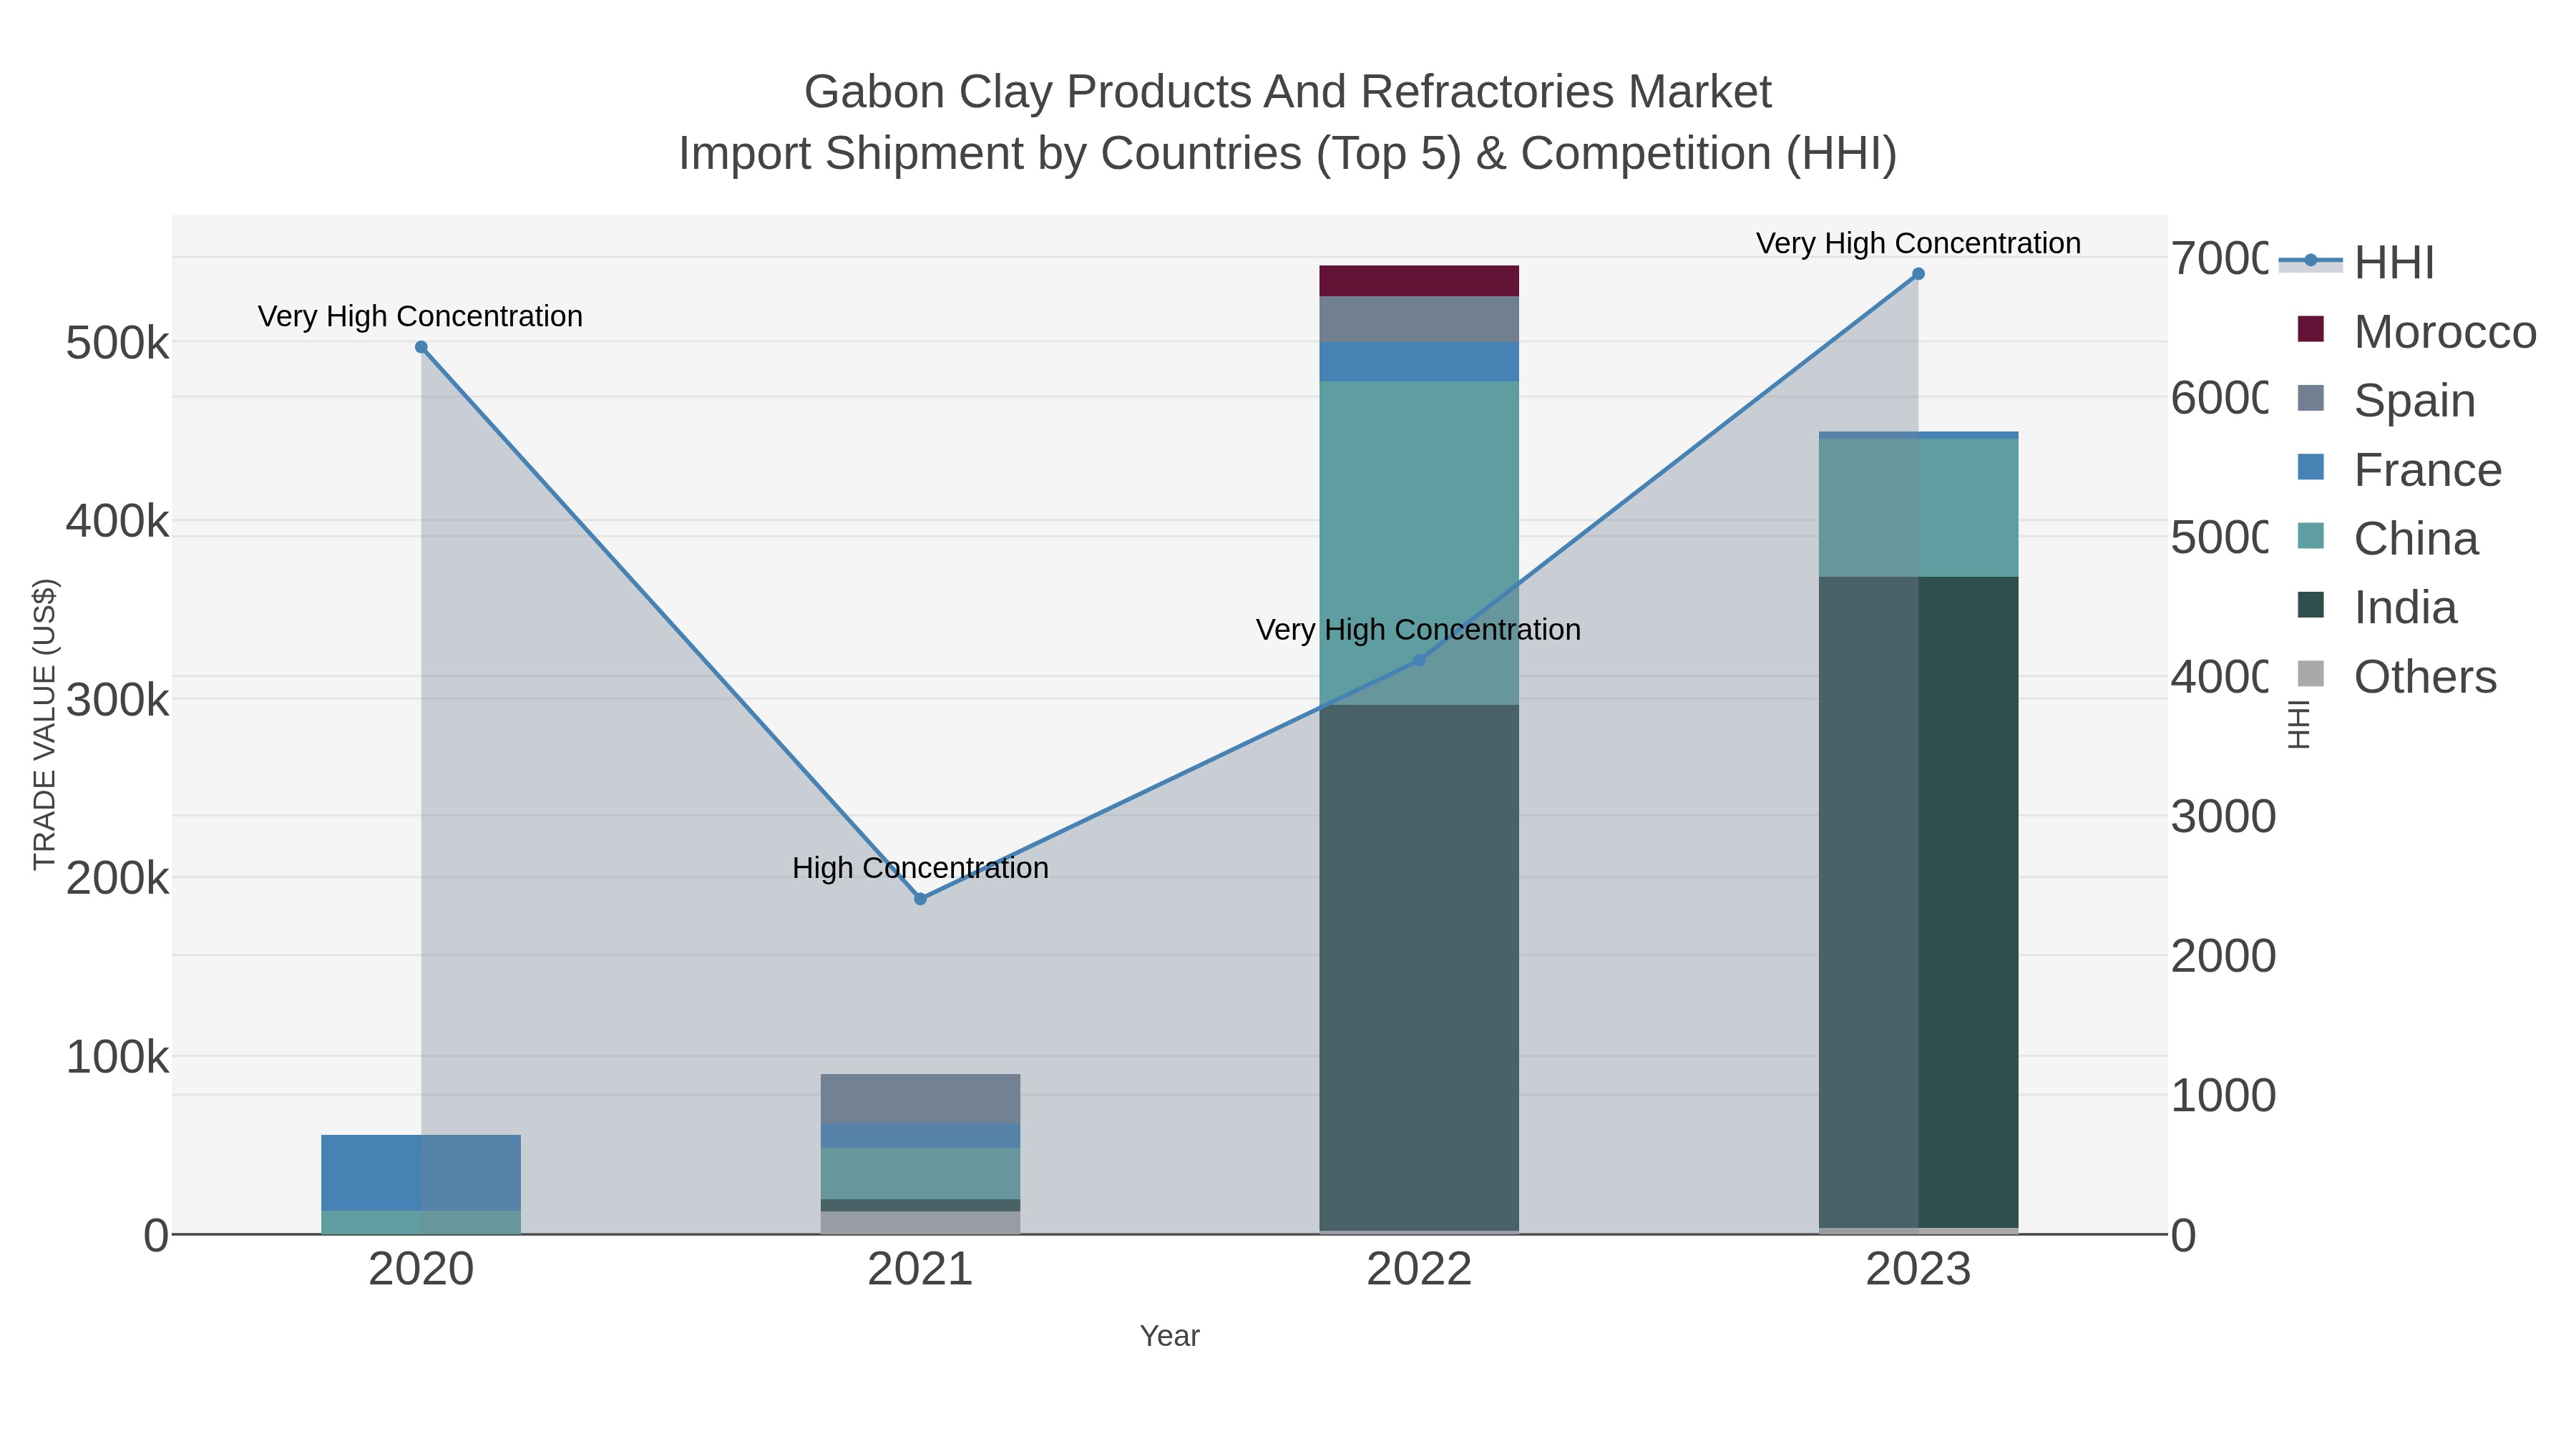Click the 1000 HHI axis tick label
This screenshot has width=2576, height=1449.
click(x=2222, y=1096)
